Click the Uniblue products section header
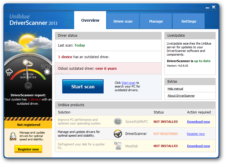225x164 pixels. point(135,105)
